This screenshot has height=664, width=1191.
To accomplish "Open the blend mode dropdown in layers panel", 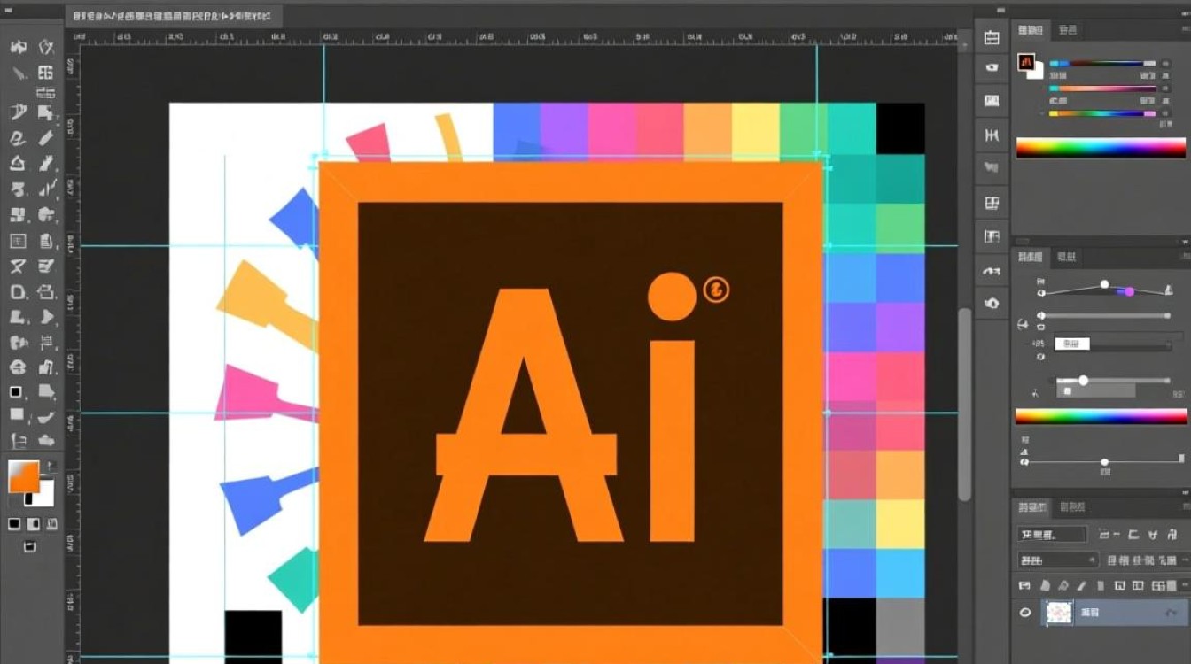I will pyautogui.click(x=1056, y=560).
